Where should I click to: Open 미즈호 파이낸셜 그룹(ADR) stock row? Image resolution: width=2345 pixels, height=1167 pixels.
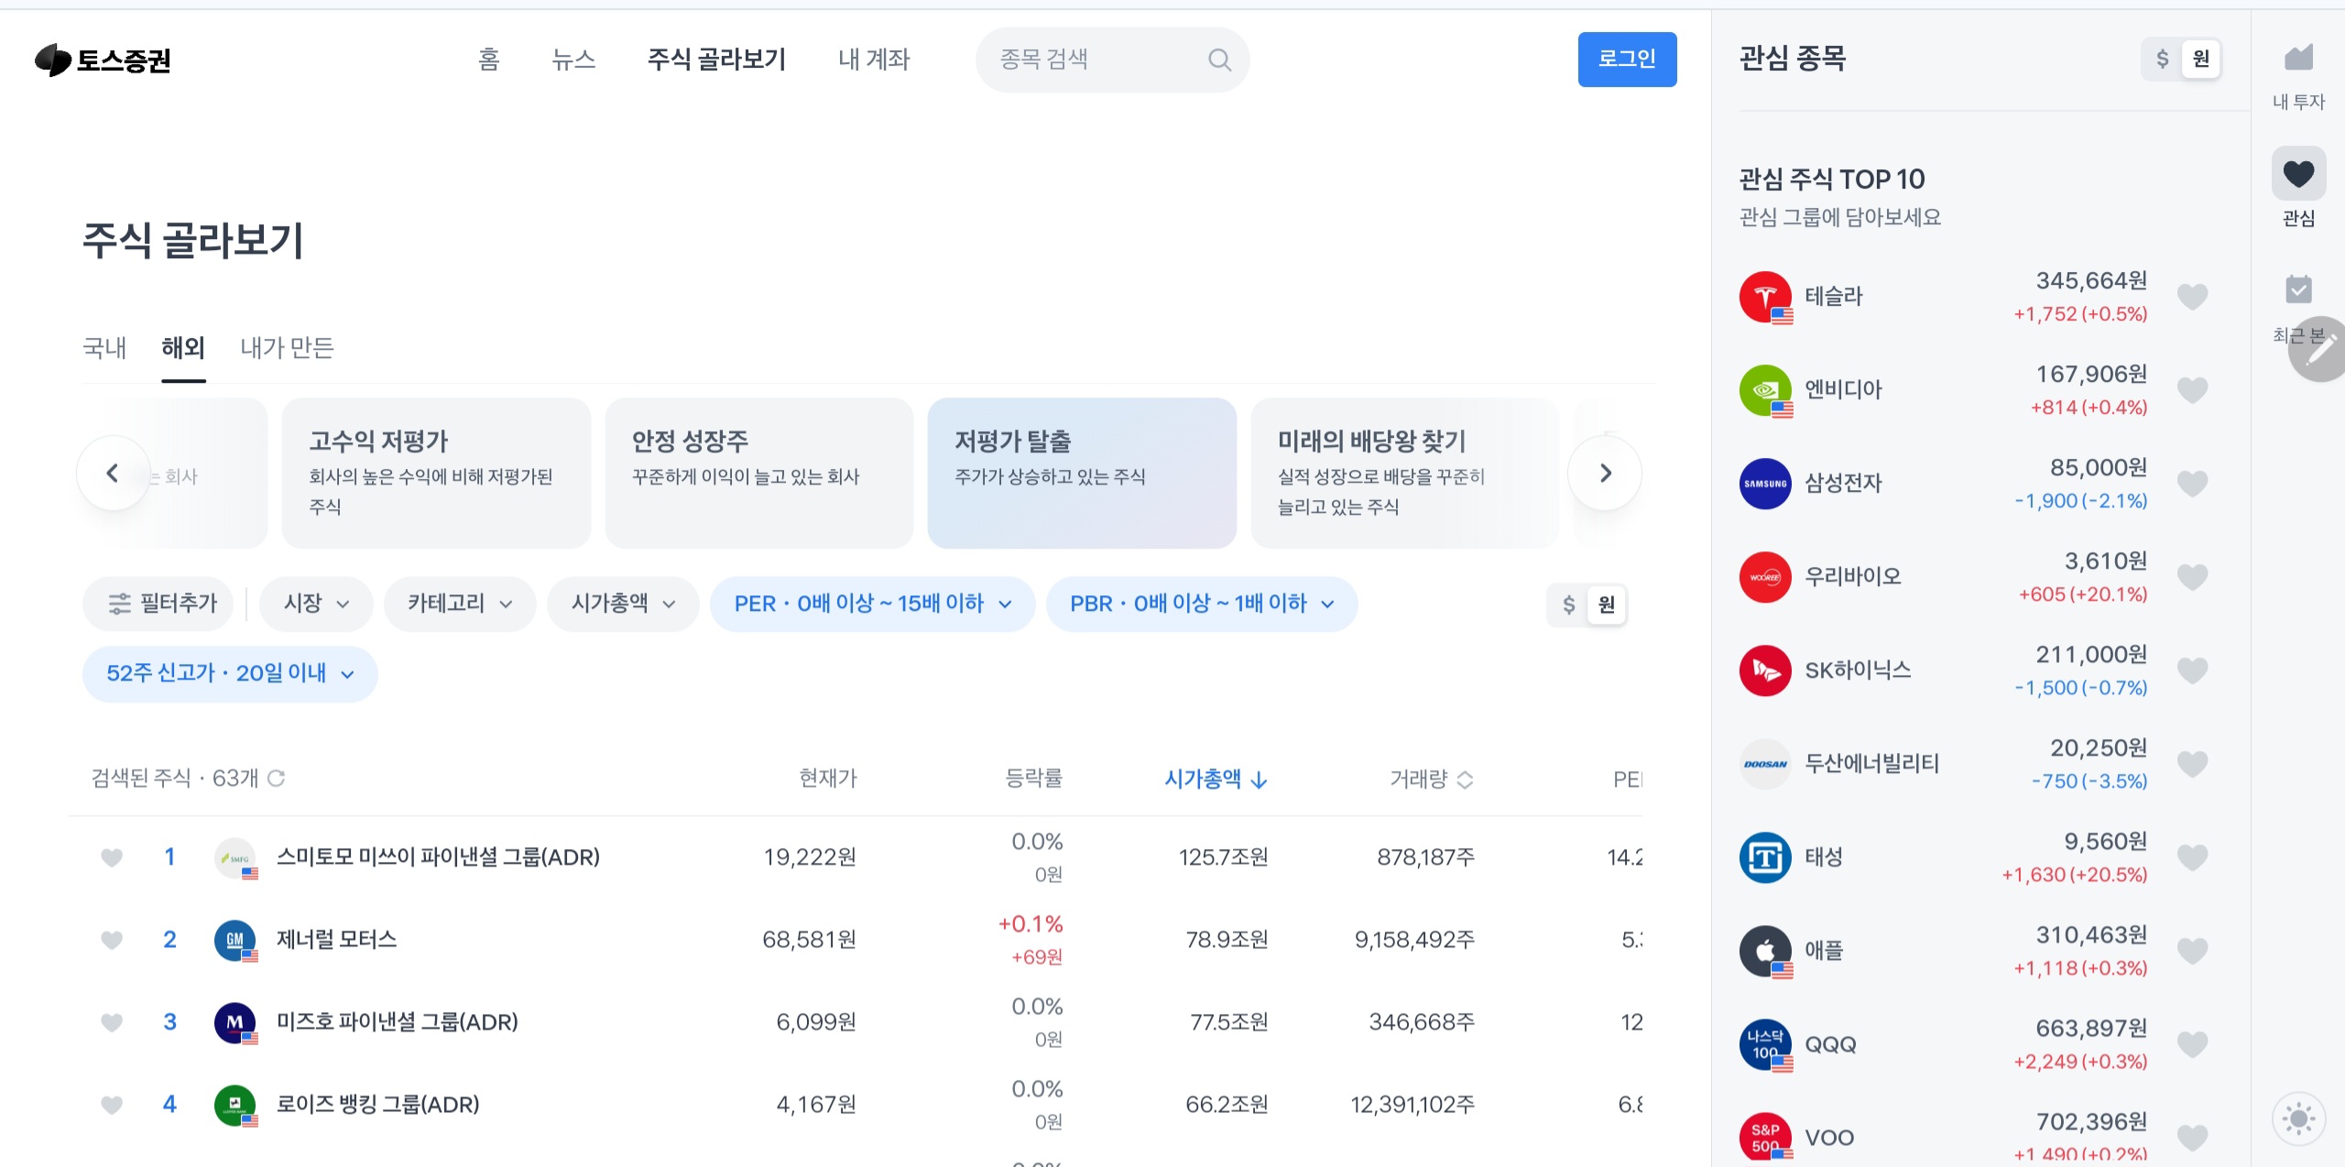pos(856,1022)
